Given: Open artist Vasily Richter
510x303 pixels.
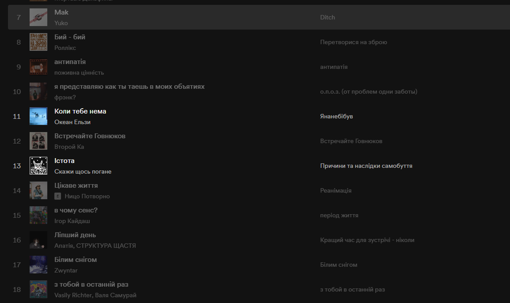Looking at the screenshot, I should point(73,295).
